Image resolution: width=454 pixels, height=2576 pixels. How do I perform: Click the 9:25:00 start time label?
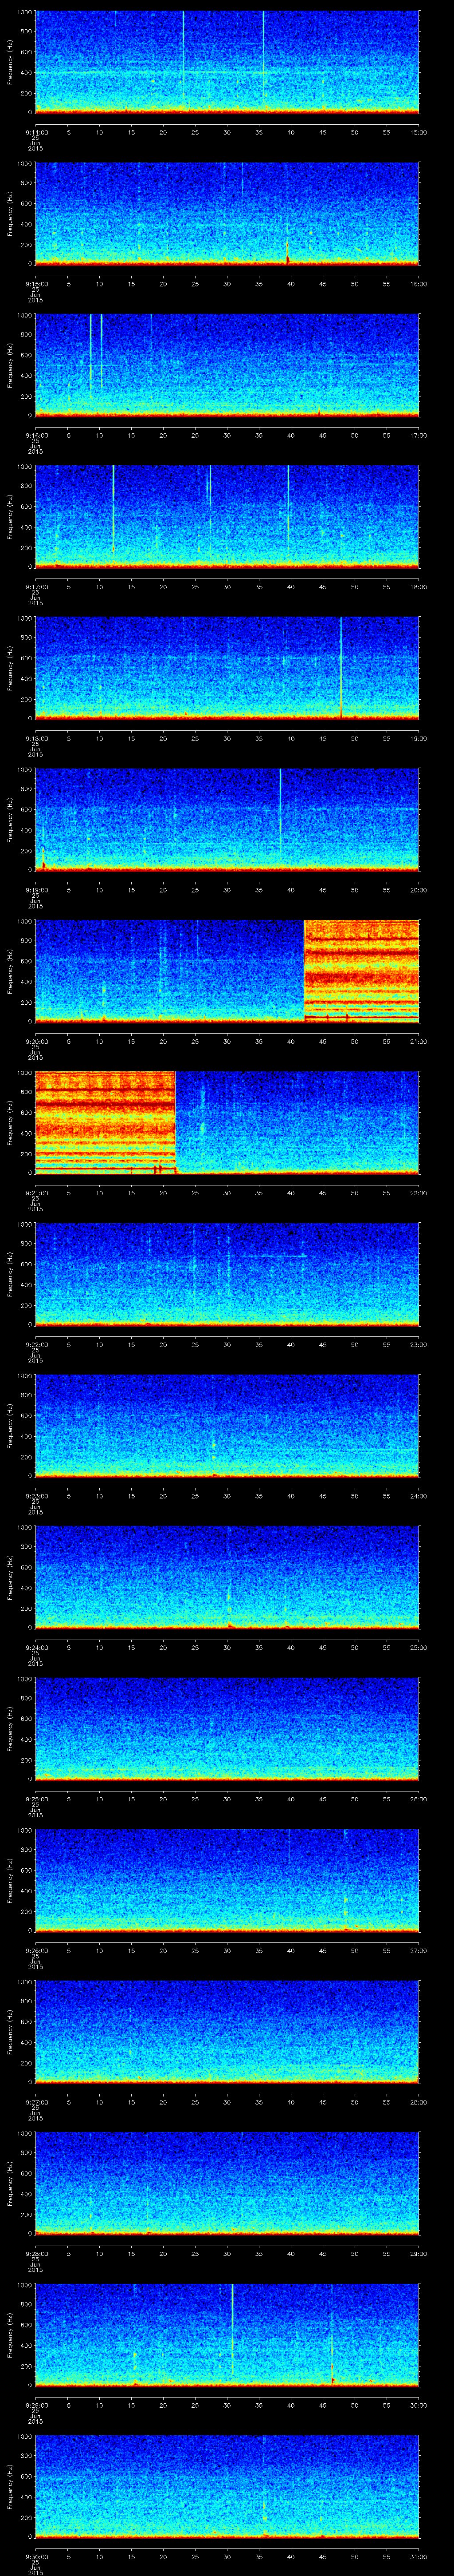[36, 1798]
